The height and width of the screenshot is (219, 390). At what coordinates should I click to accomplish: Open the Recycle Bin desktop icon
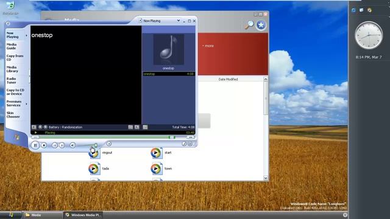pos(10,8)
